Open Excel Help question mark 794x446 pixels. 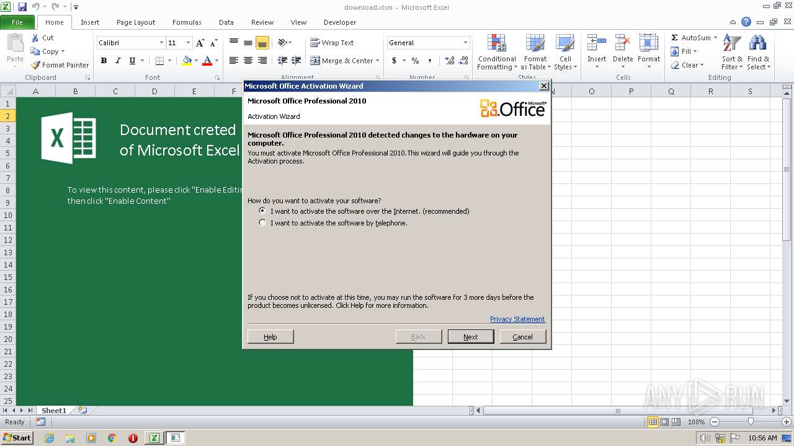[x=746, y=22]
